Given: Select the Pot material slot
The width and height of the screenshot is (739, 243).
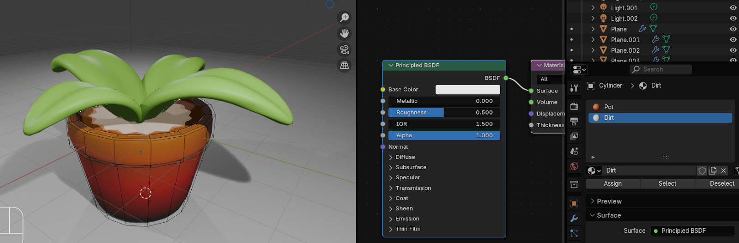Looking at the screenshot, I should click(609, 107).
